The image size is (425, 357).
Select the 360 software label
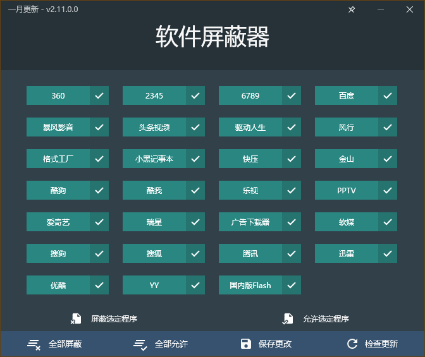[x=58, y=95]
